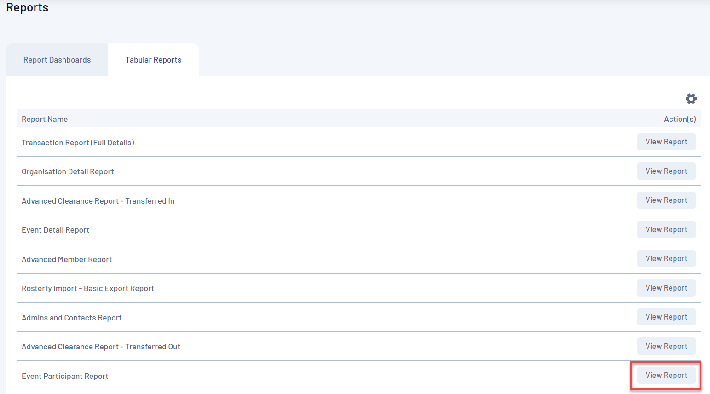710x394 pixels.
Task: View the Rosterfy Import Basic Export Report
Action: coord(666,288)
